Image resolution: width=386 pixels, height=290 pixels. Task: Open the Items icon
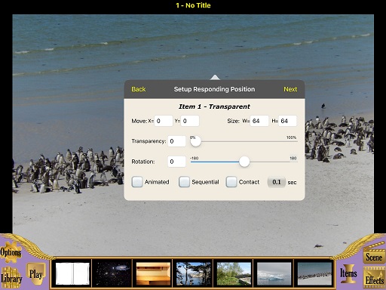(x=348, y=273)
